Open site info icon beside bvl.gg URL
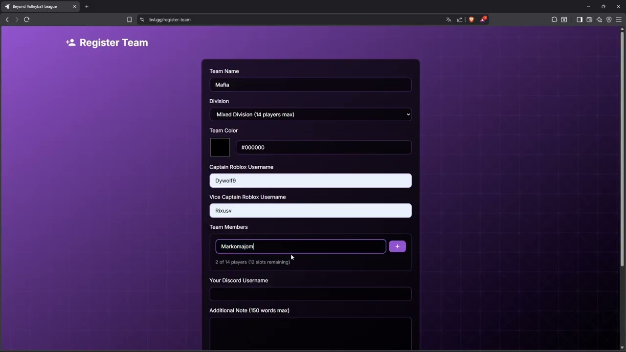 142,20
